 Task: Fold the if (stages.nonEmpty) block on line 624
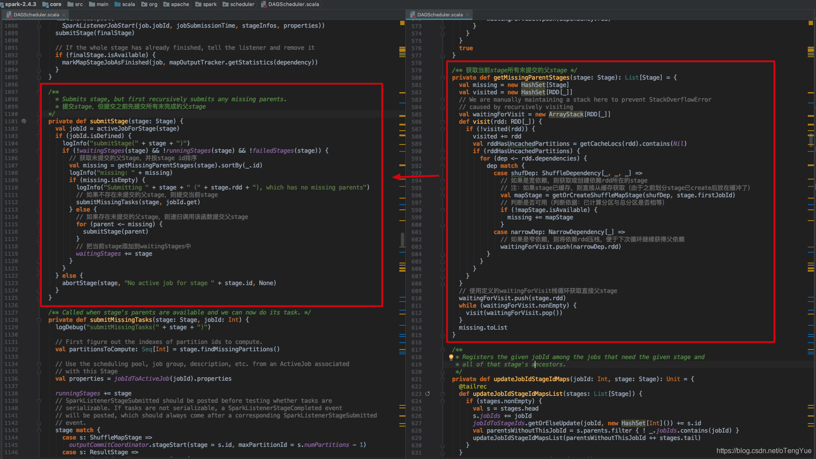(443, 401)
